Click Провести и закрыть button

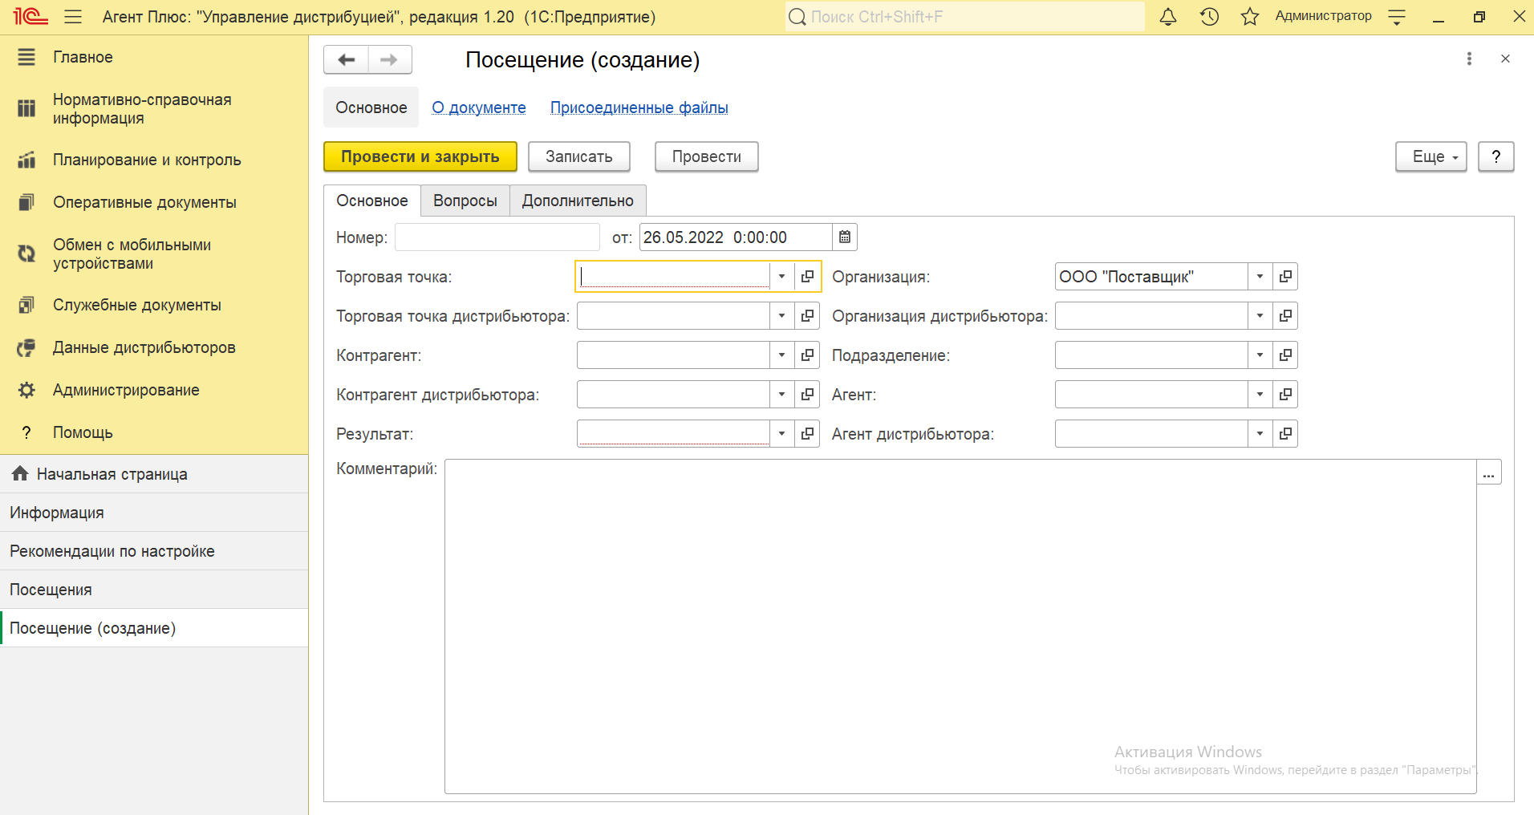pyautogui.click(x=420, y=156)
